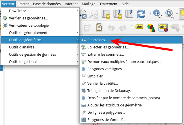
Task: Select Polygones de Voronoï entry
Action: [x=106, y=119]
